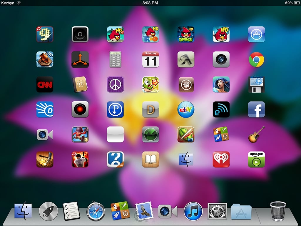Viewport: 301px width, 226px height.
Task: Launch Safari compass from the dock
Action: click(96, 211)
